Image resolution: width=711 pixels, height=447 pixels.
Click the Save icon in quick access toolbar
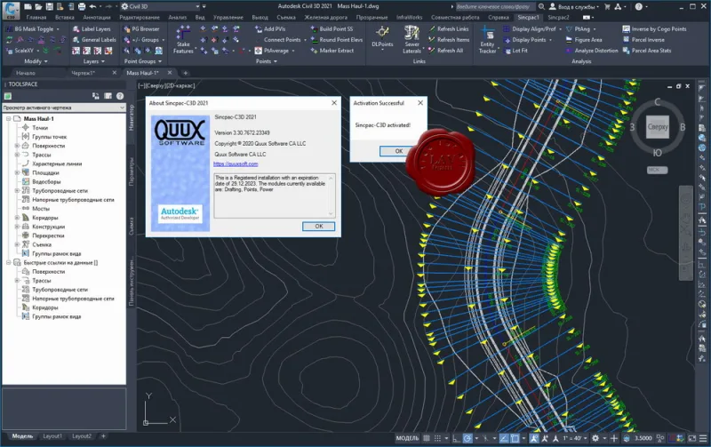click(50, 6)
